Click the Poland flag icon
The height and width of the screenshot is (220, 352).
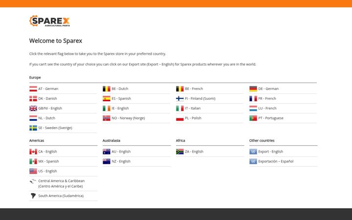click(x=180, y=118)
